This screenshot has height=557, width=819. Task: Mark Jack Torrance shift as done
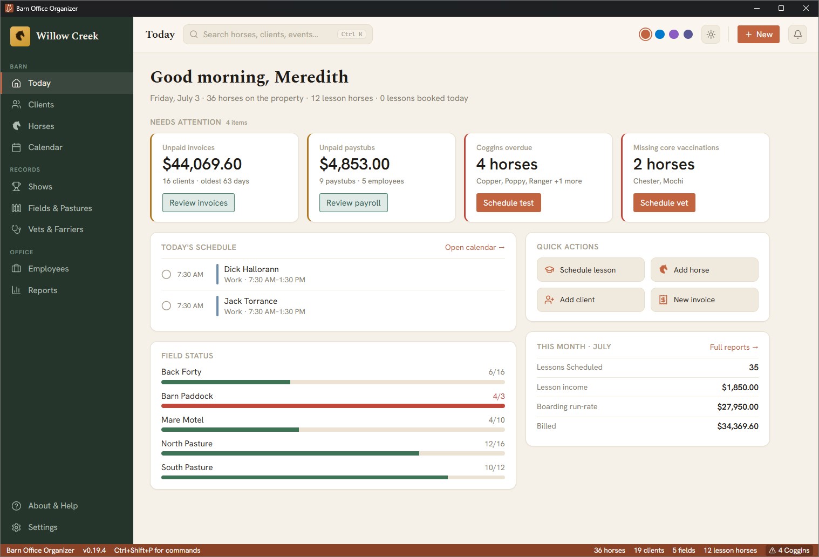pos(167,305)
